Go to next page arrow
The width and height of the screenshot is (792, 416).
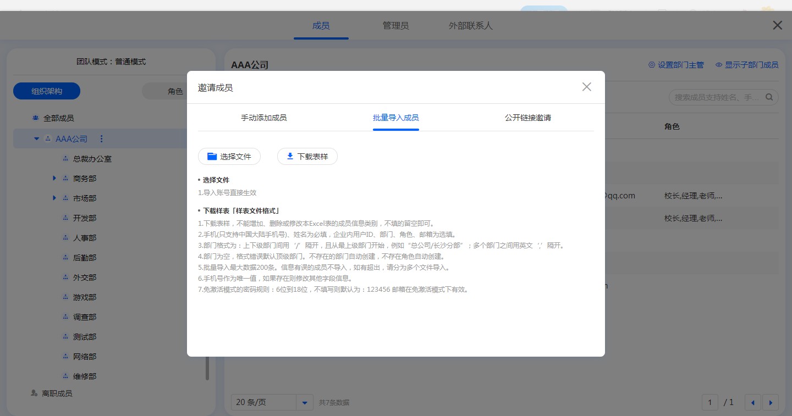point(770,402)
